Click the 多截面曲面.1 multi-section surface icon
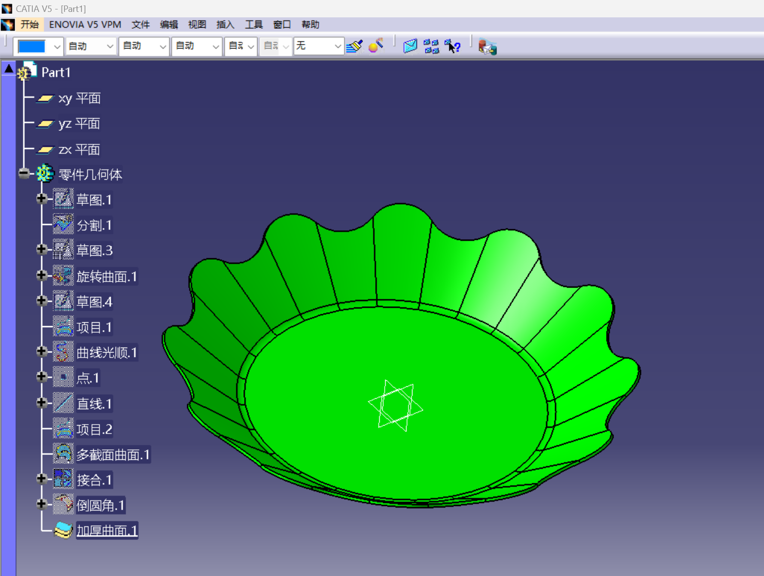Viewport: 764px width, 576px height. click(x=63, y=453)
